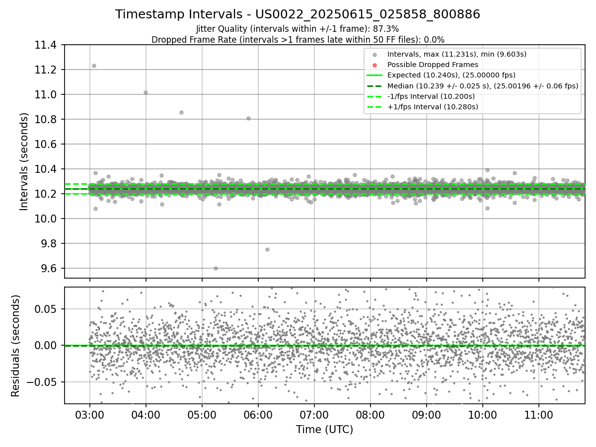Click the 'Intervals (seconds)' y-axis label
This screenshot has height=447, width=596.
[24, 161]
